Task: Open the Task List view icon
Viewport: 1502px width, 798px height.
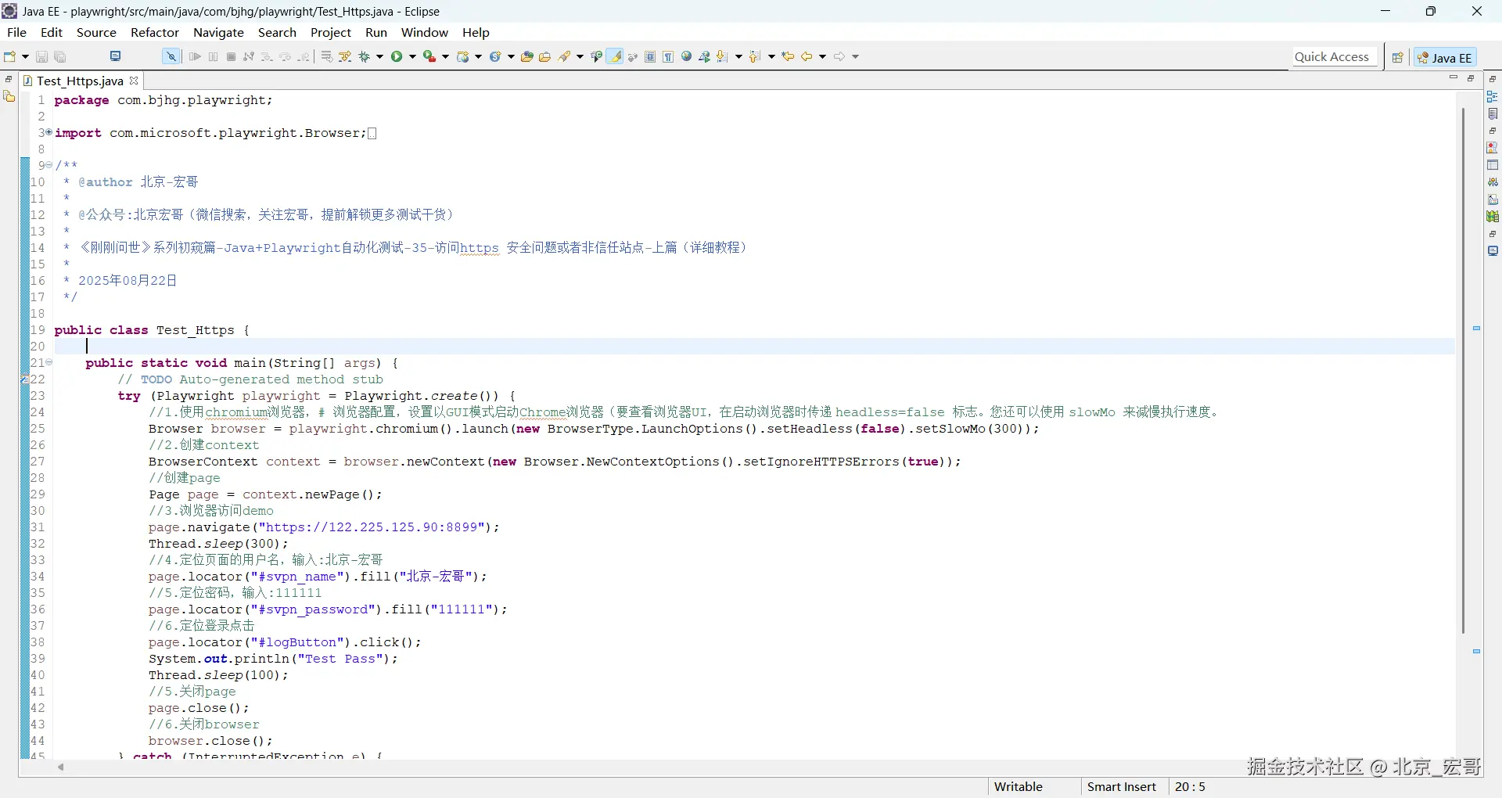Action: coord(1493,114)
